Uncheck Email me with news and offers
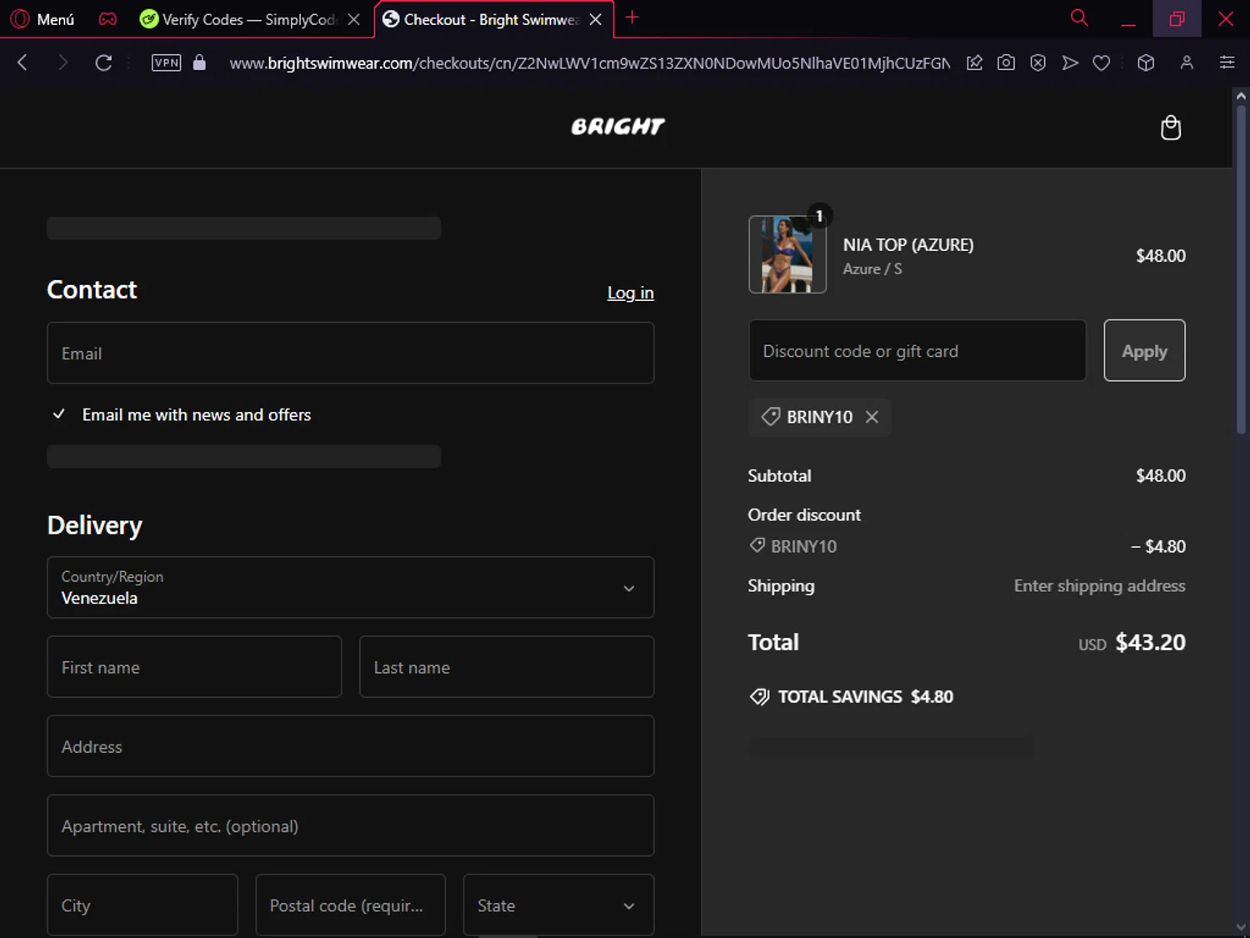The width and height of the screenshot is (1250, 938). pyautogui.click(x=59, y=414)
